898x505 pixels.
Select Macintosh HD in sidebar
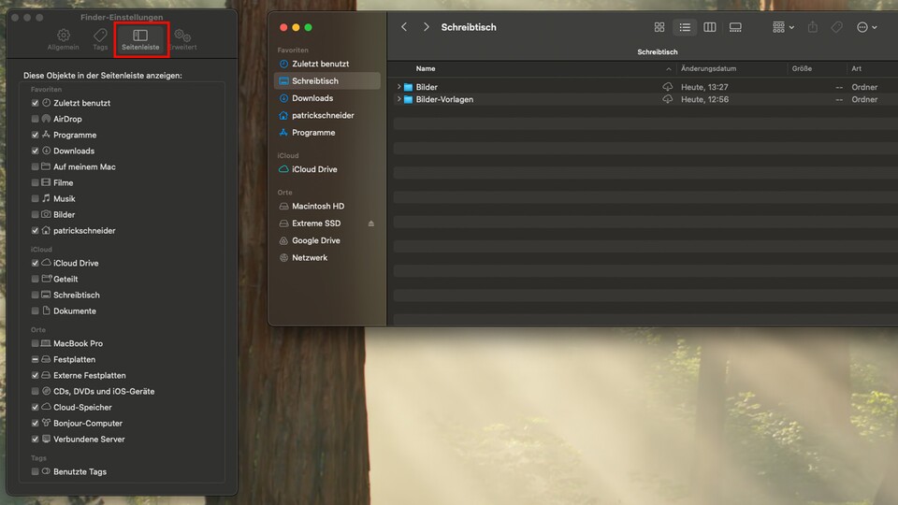click(318, 206)
